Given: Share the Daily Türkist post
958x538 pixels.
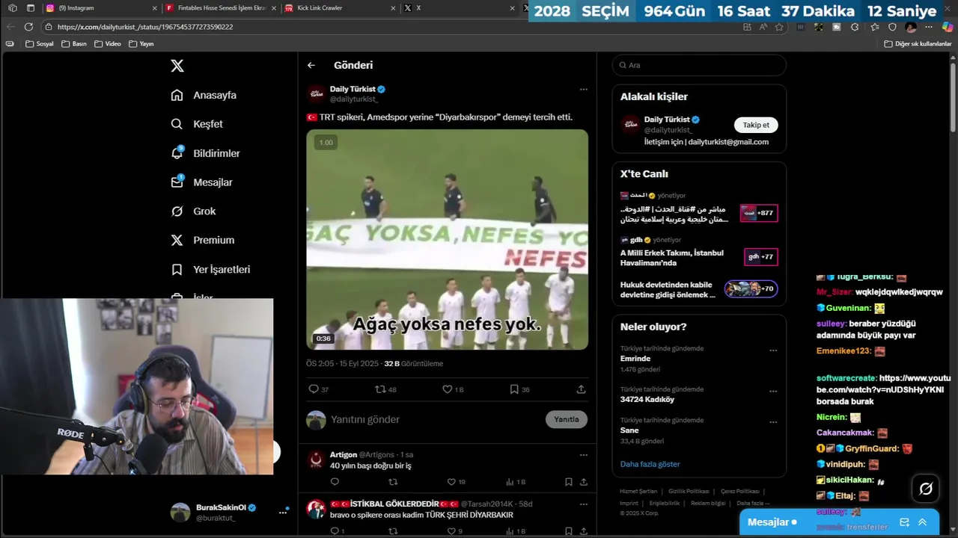Looking at the screenshot, I should [x=581, y=389].
